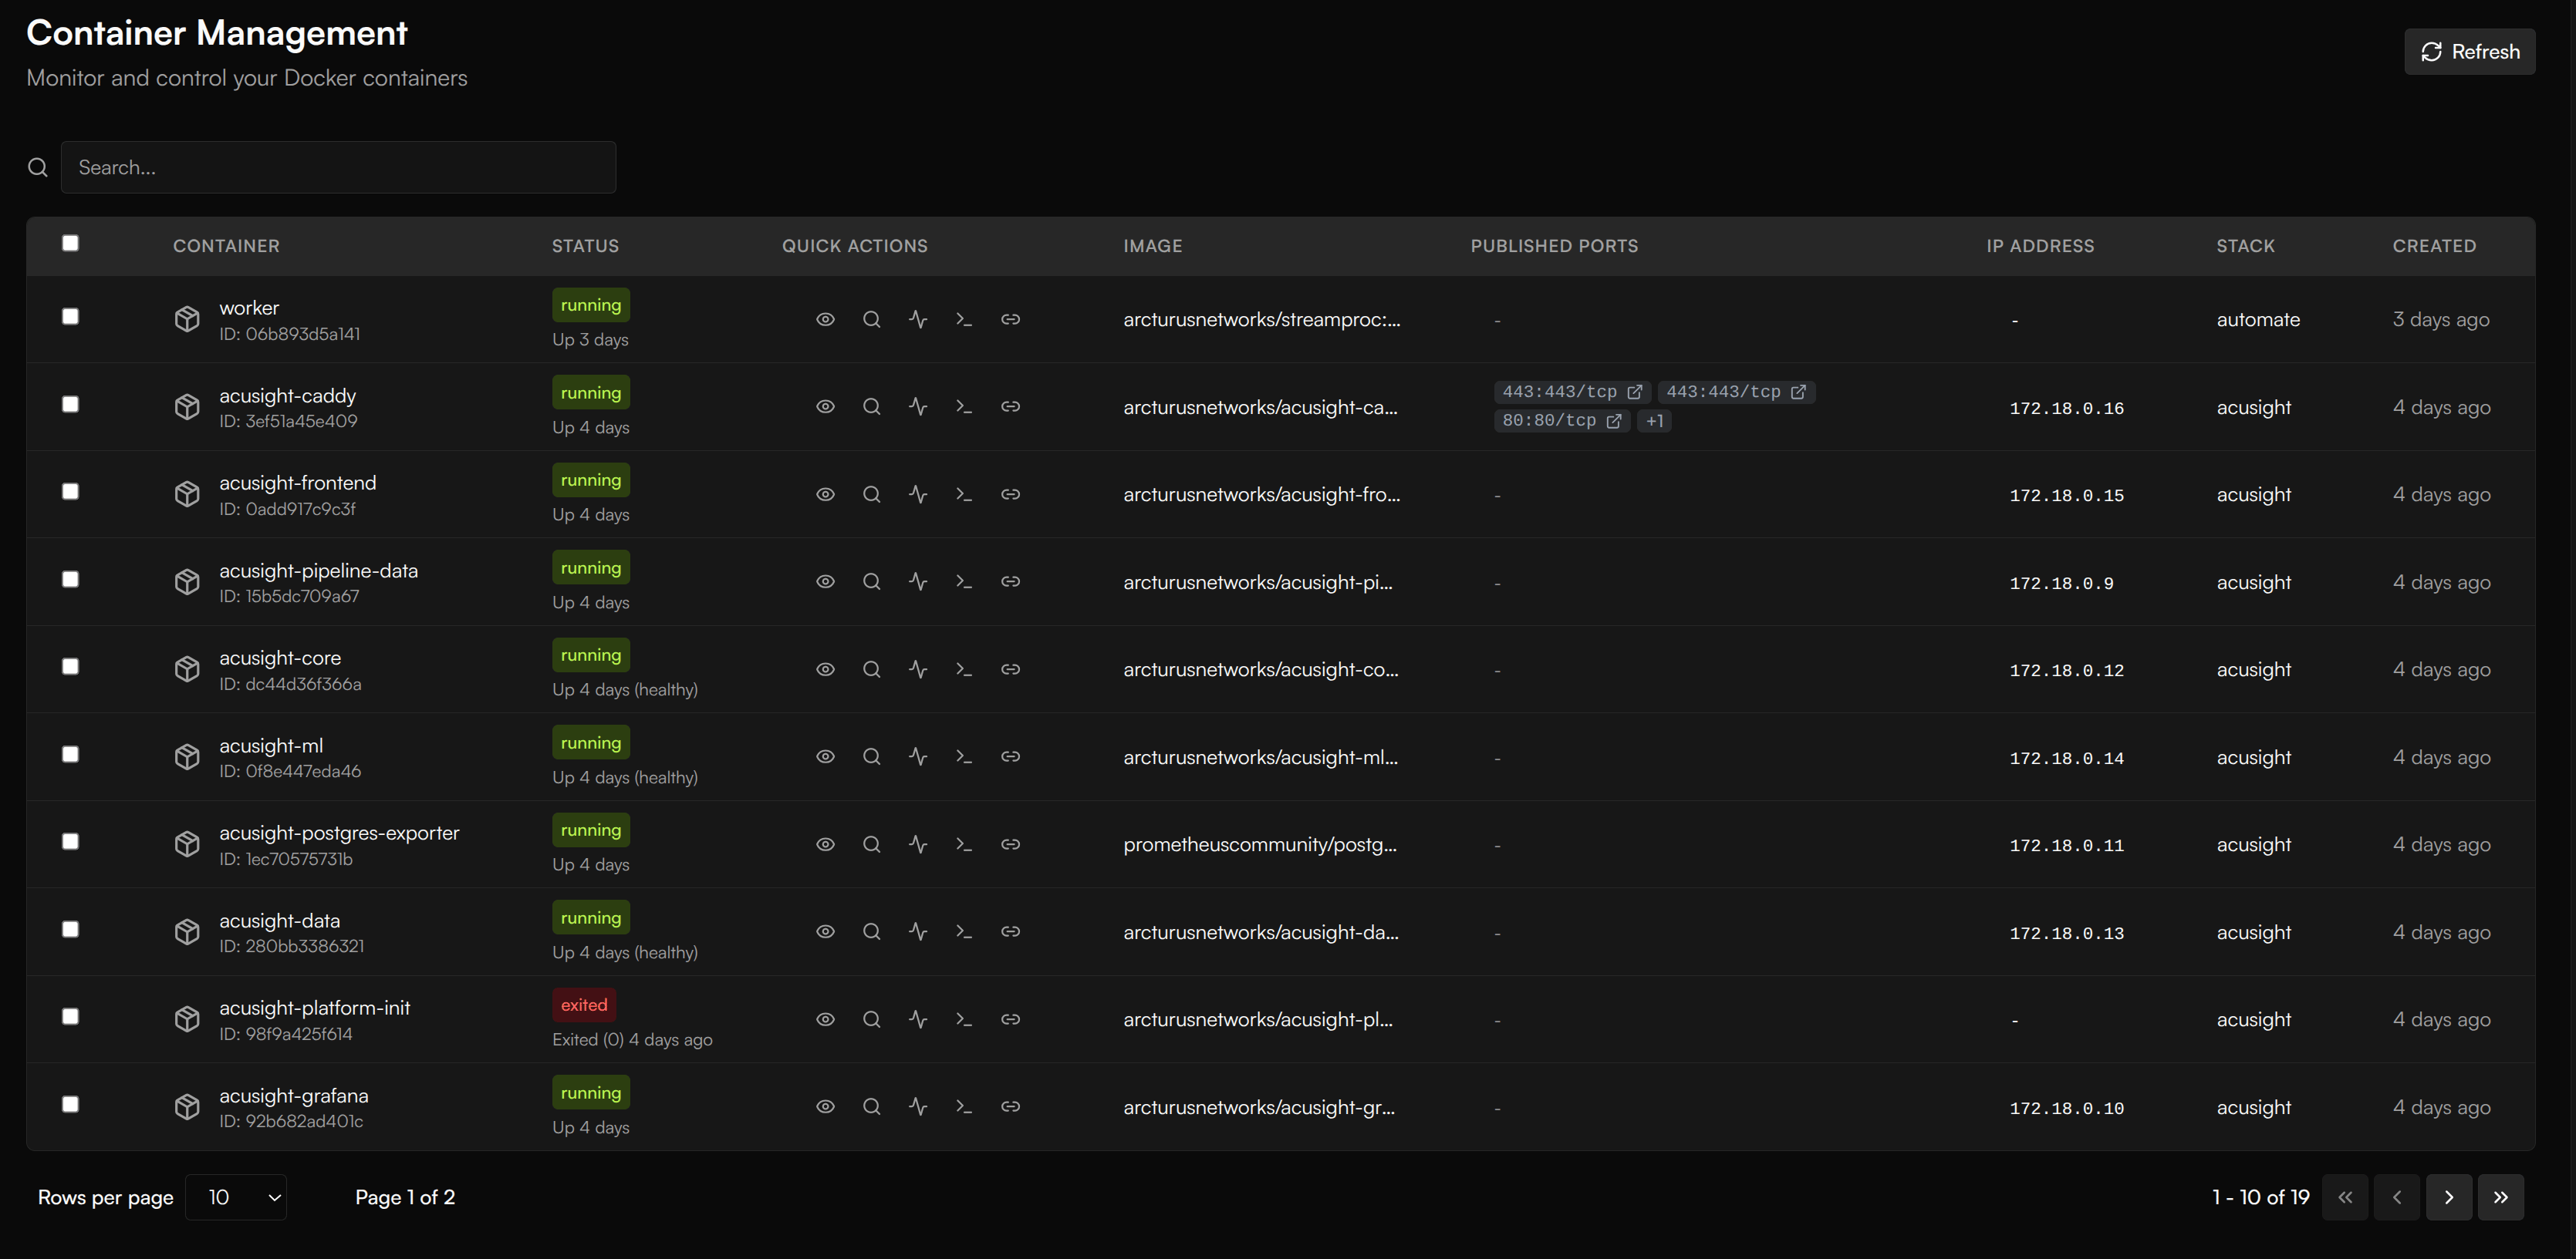This screenshot has width=2576, height=1259.
Task: Open logs magnifier for acusight-postgres-exporter
Action: tap(872, 844)
